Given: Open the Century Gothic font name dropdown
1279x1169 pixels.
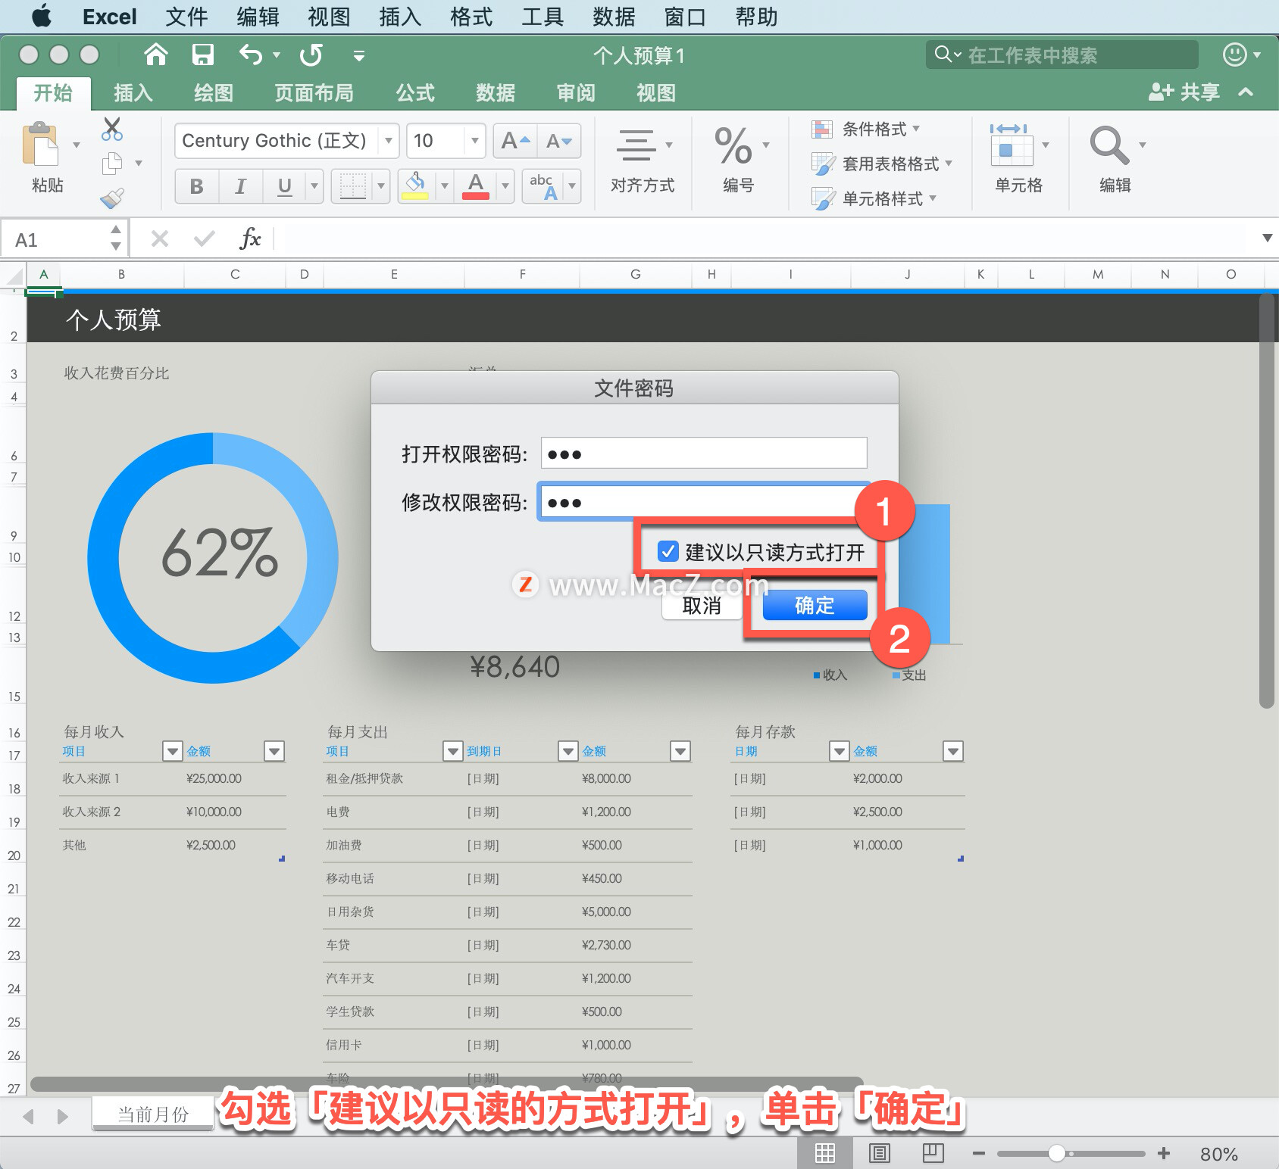Looking at the screenshot, I should (389, 141).
